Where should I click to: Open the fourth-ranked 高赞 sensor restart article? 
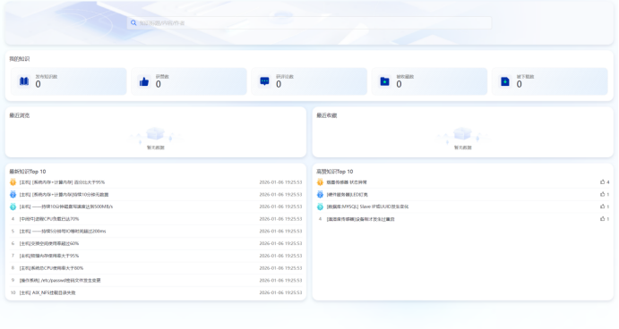point(360,219)
